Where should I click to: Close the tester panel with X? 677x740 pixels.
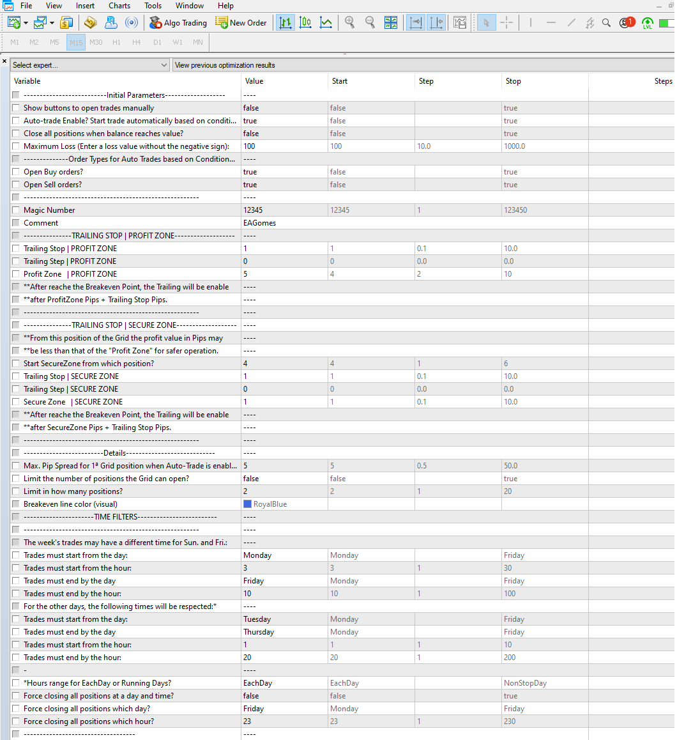click(4, 61)
